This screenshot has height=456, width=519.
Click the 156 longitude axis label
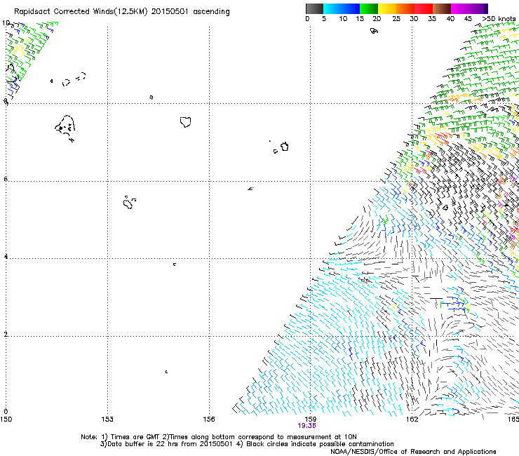[x=209, y=420]
